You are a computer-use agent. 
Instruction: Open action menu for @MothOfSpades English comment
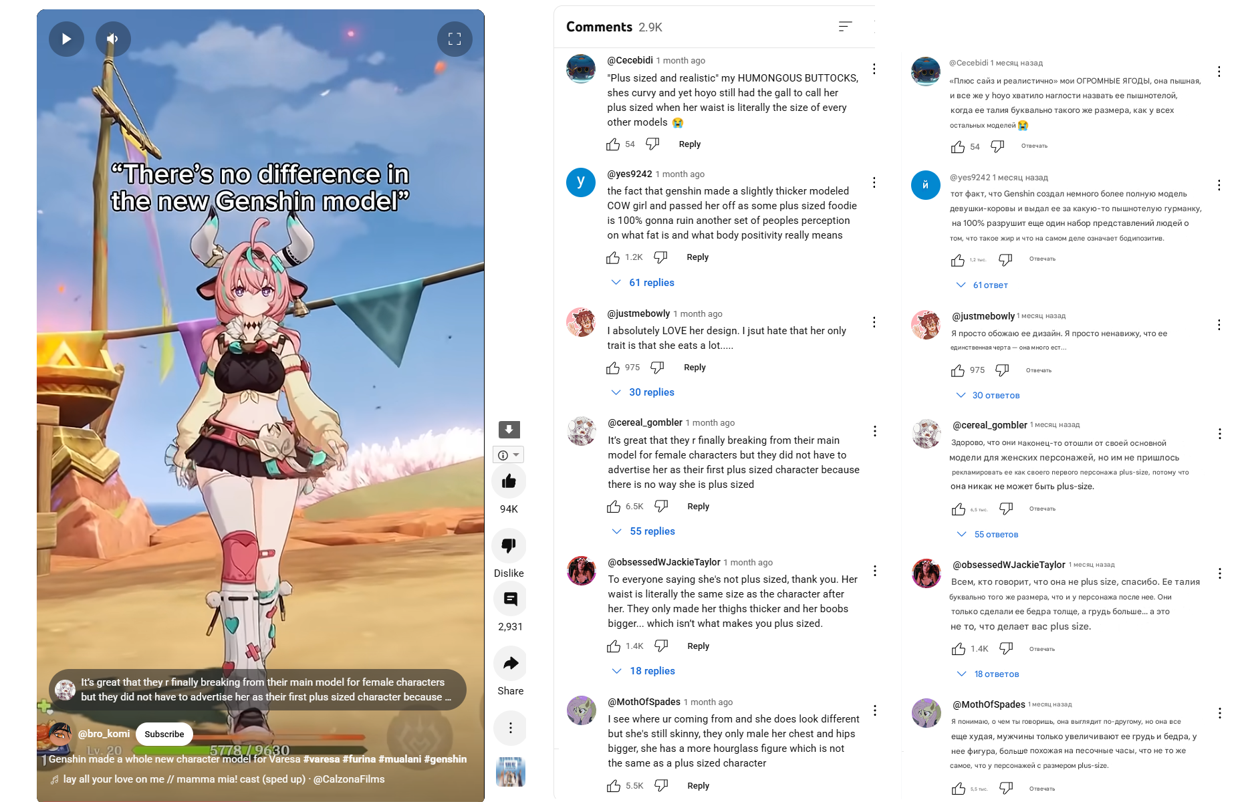pyautogui.click(x=874, y=710)
